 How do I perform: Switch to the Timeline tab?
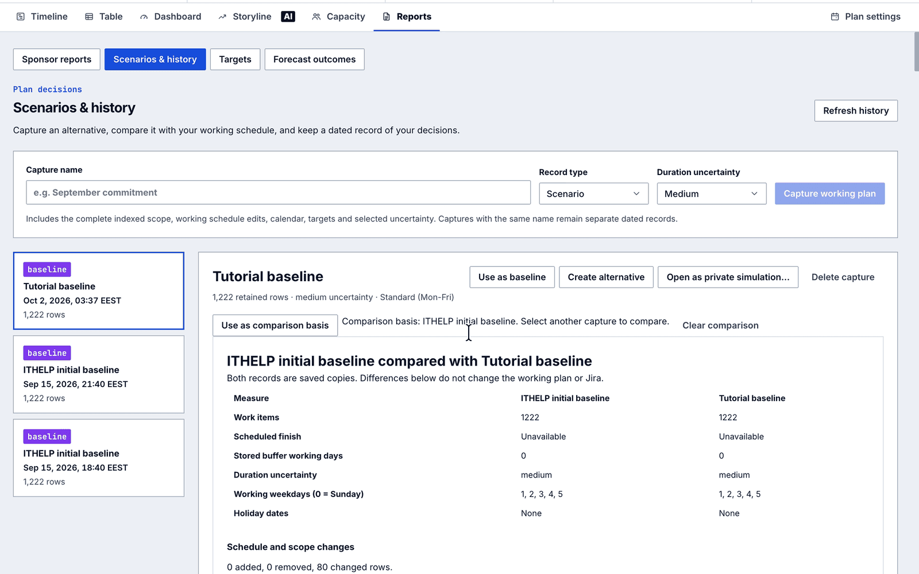click(x=42, y=17)
